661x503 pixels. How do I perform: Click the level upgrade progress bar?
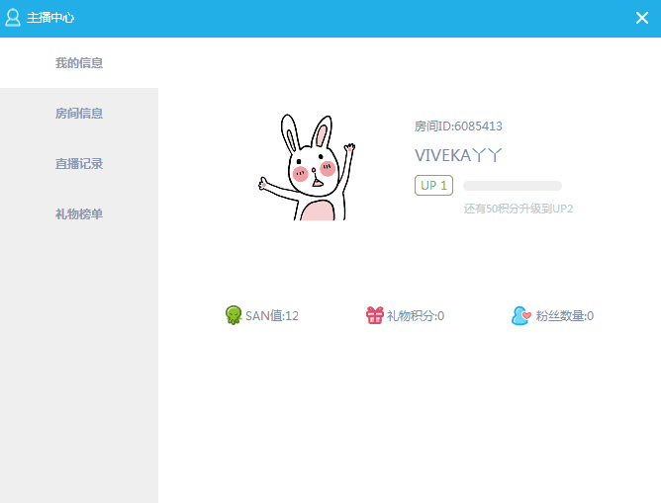click(513, 186)
